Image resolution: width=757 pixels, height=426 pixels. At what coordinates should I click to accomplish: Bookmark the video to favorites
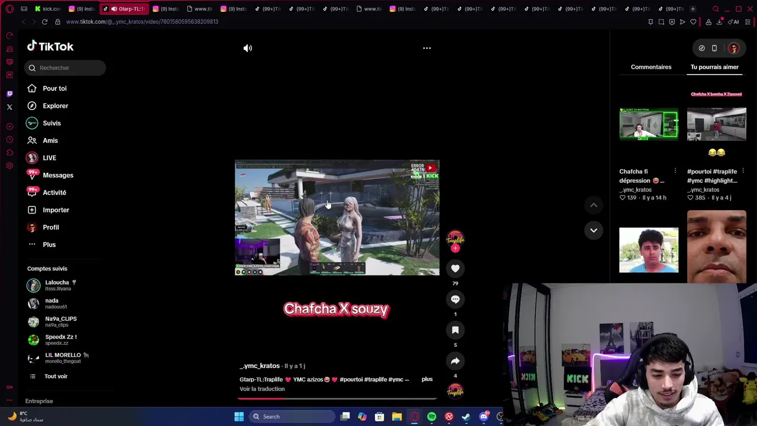coord(455,330)
